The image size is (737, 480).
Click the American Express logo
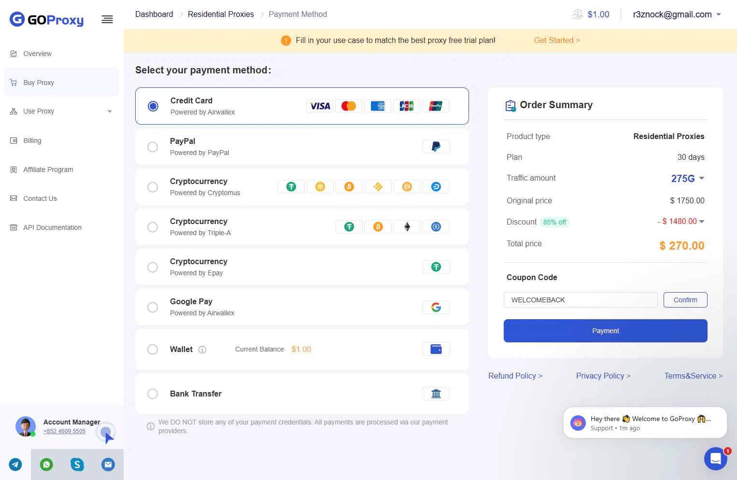pyautogui.click(x=378, y=106)
